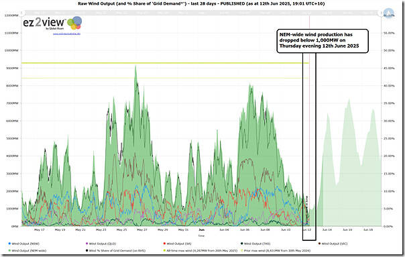Click the '20.00%' right axis label
The image size is (405, 257).
click(390, 156)
